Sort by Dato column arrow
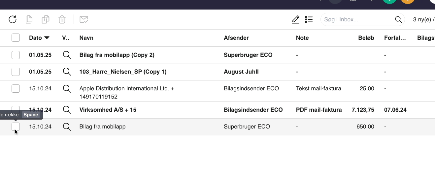435x184 pixels. pyautogui.click(x=47, y=38)
